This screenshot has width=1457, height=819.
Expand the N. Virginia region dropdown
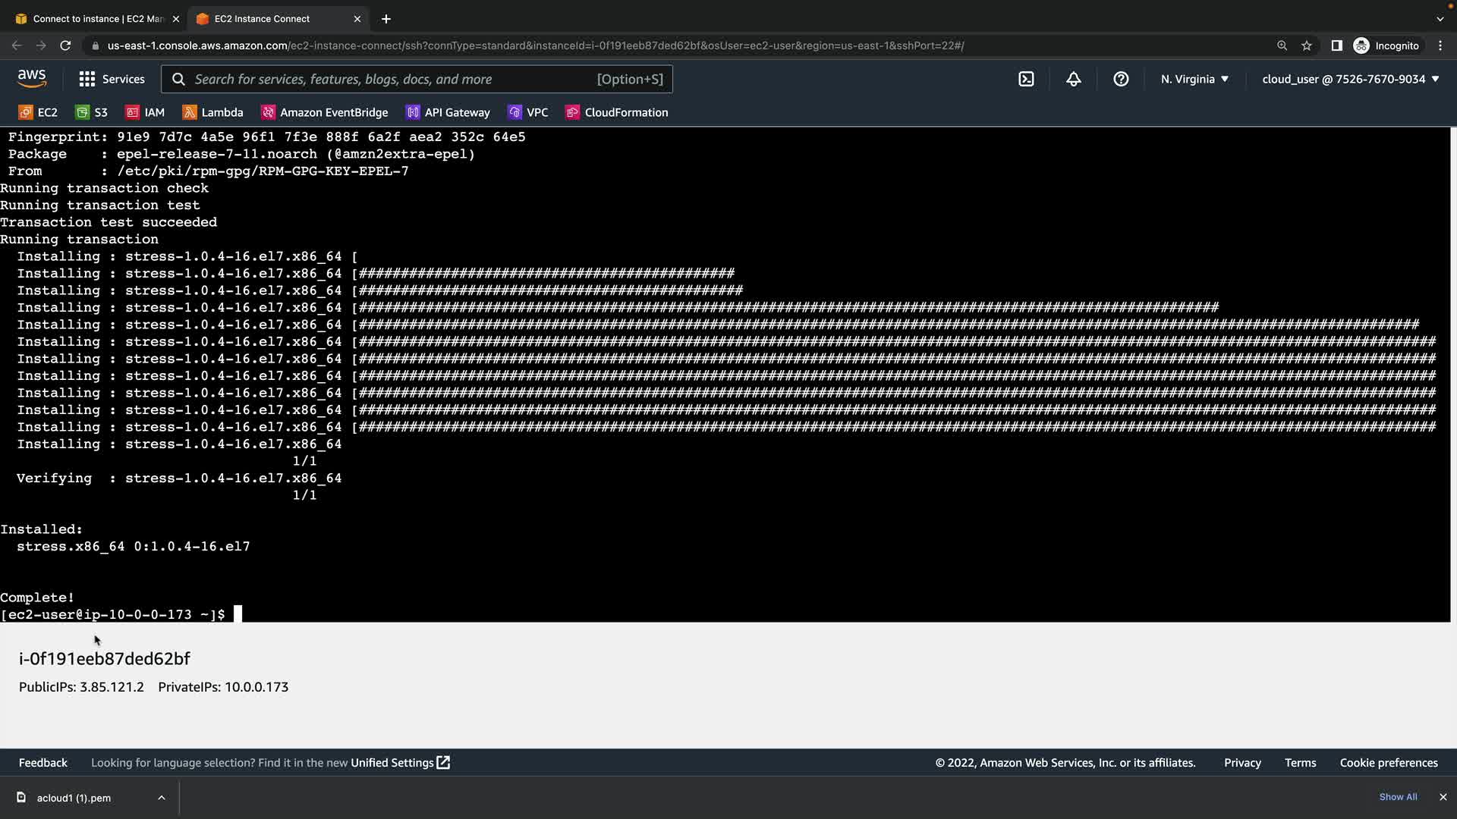point(1194,79)
